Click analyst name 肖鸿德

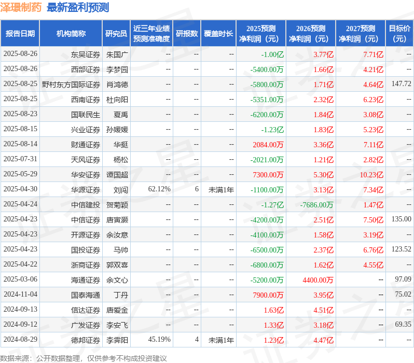click(117, 85)
